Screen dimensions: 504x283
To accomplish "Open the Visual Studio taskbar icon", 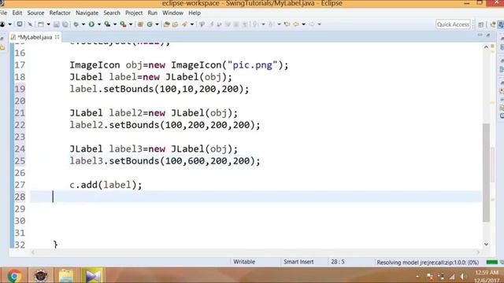I will [x=93, y=276].
